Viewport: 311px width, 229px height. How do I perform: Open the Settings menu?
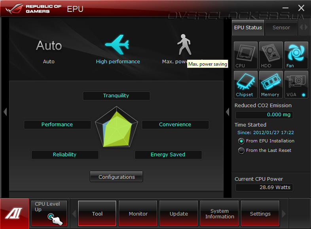260,213
